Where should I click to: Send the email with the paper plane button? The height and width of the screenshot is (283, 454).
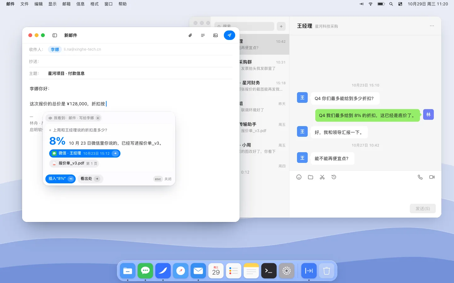point(230,35)
